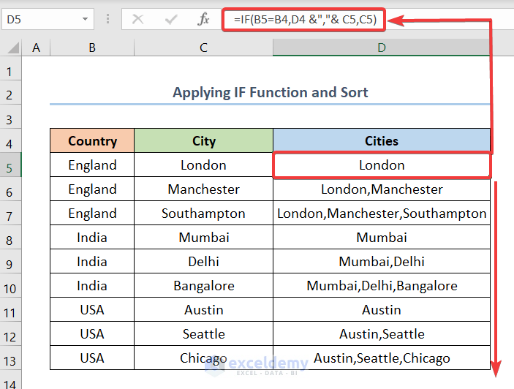Click the Enter checkmark formula icon
This screenshot has height=389, width=514.
171,19
